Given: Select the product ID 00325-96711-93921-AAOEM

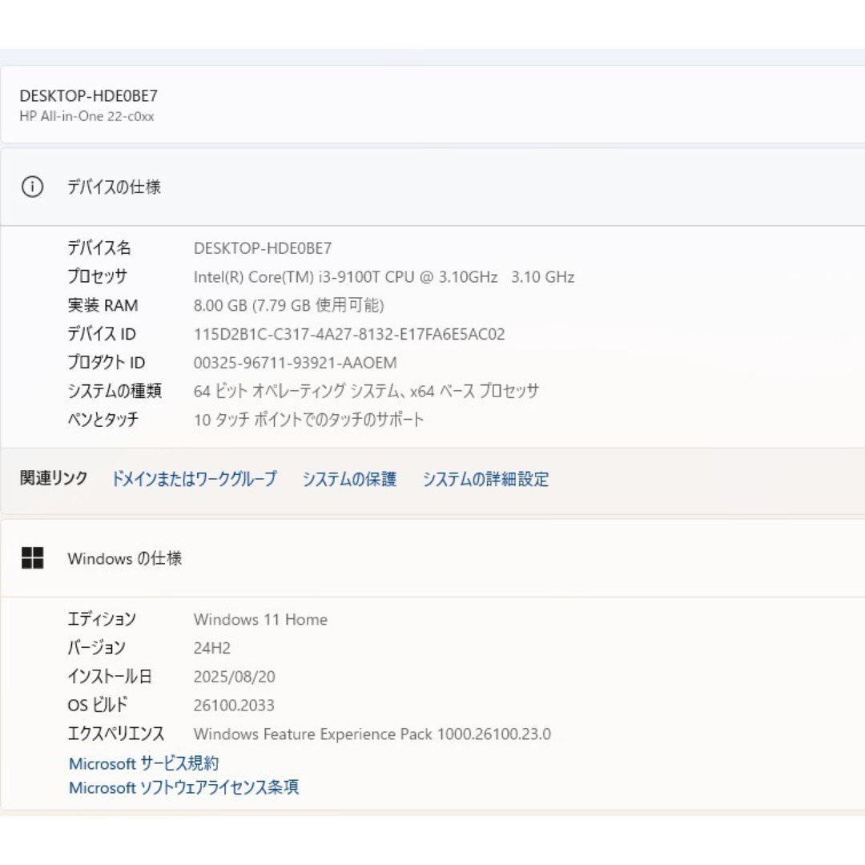Looking at the screenshot, I should pyautogui.click(x=295, y=363).
